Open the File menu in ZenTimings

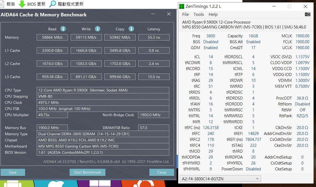pyautogui.click(x=186, y=14)
